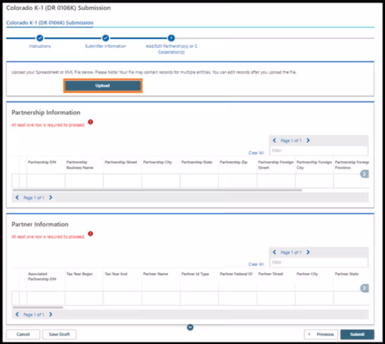Go to previous page in Partner top pager
This screenshot has height=344, width=385.
point(274,252)
